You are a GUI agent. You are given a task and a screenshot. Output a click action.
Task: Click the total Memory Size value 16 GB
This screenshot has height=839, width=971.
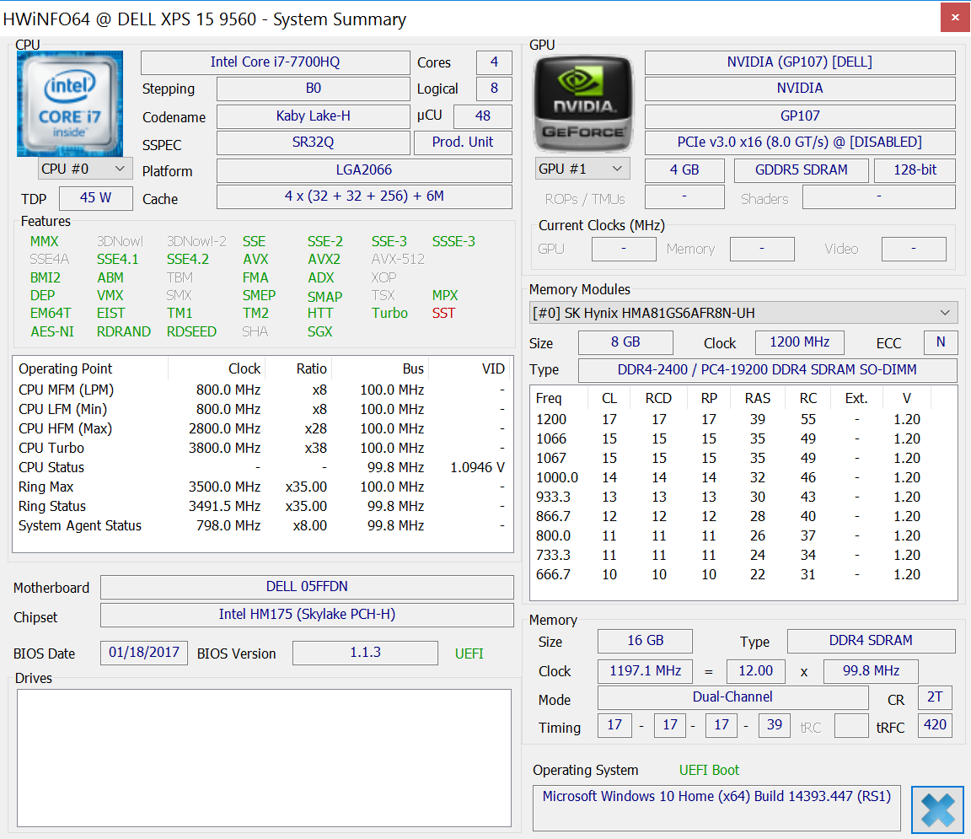(x=646, y=641)
